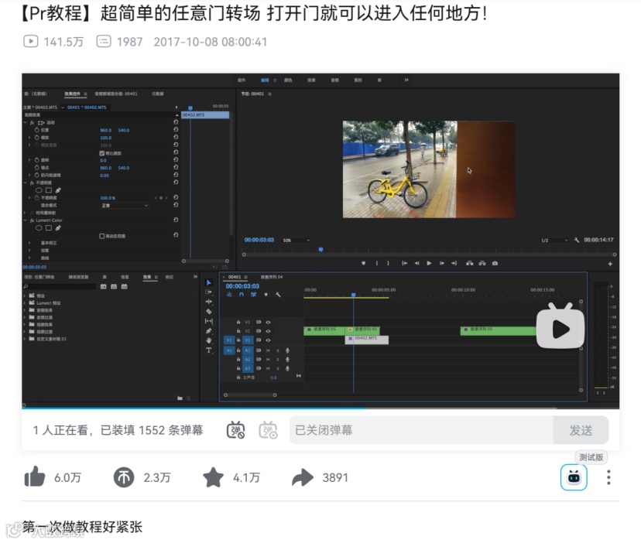Select the Slip tool
The image size is (641, 543).
point(208,321)
